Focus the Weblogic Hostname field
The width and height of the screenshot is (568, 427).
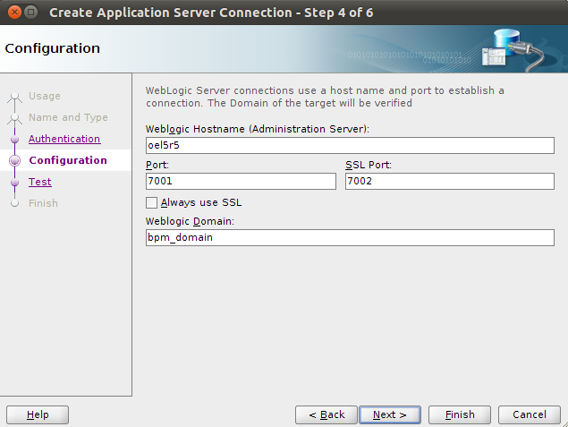point(350,145)
